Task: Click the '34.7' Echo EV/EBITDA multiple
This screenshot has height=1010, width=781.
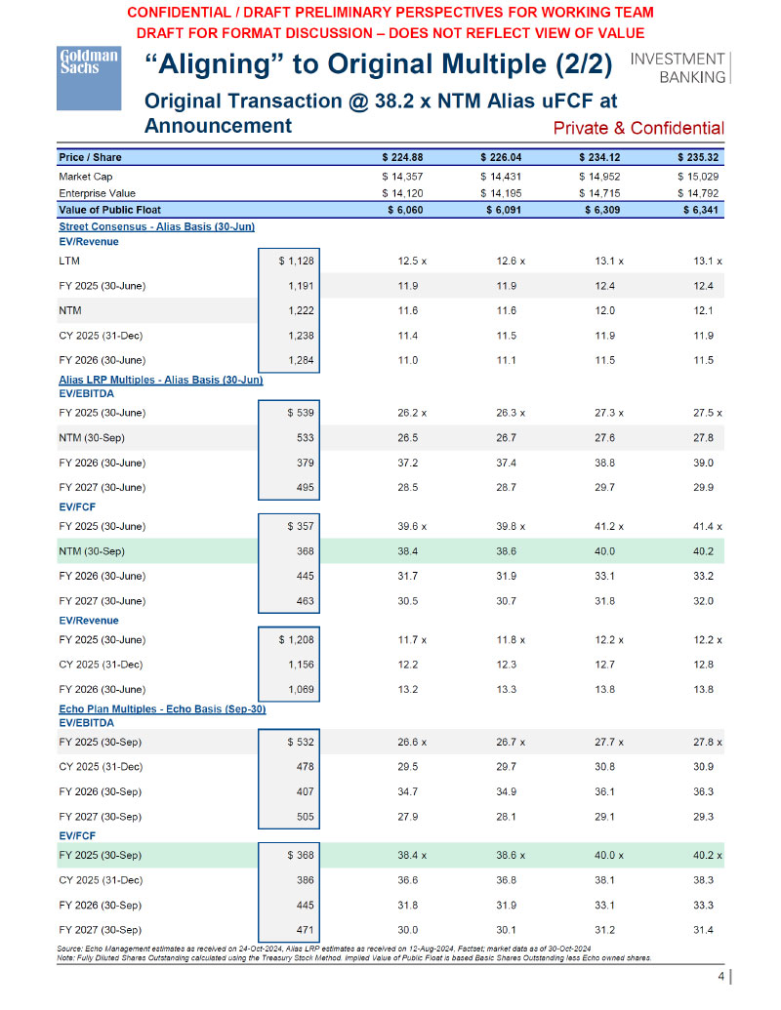Action: [408, 791]
